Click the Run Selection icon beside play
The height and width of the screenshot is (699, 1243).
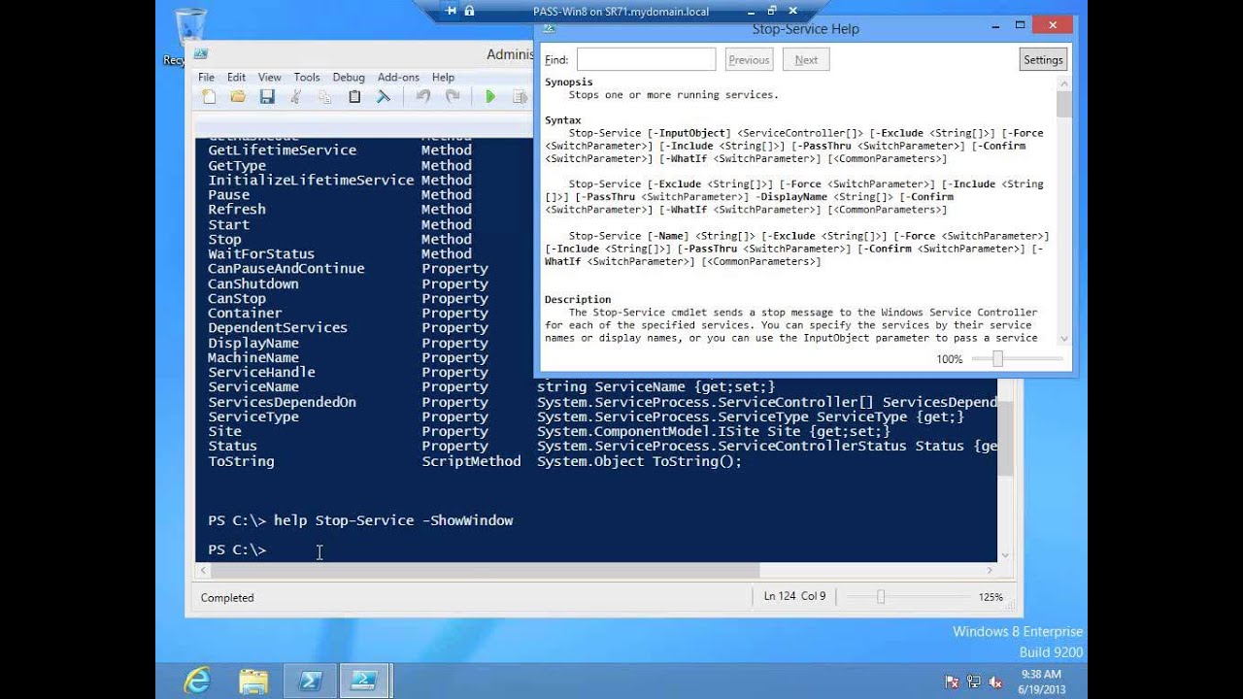point(521,96)
